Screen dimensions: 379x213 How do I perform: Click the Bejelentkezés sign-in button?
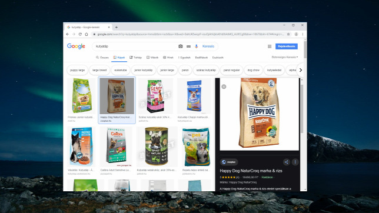pyautogui.click(x=287, y=46)
